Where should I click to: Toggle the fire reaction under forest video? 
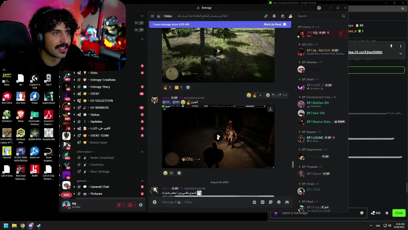[x=167, y=87]
